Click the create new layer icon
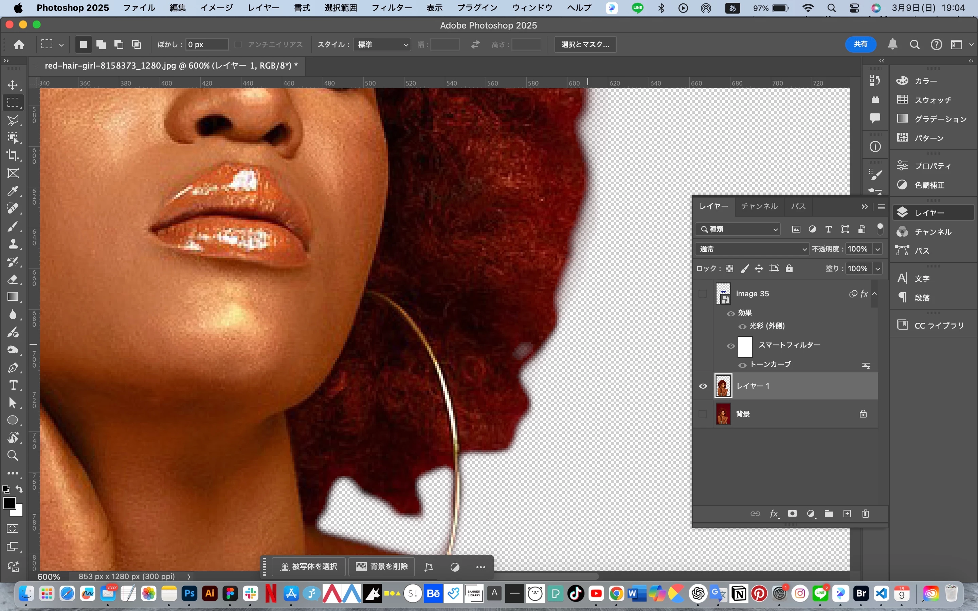Viewport: 978px width, 611px height. pyautogui.click(x=847, y=514)
